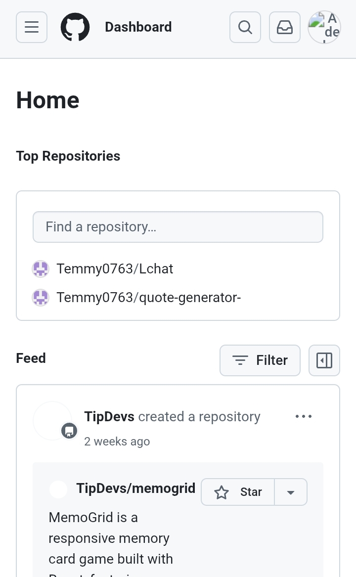Open the Temmy0763/Lchat repository
356x577 pixels.
pyautogui.click(x=115, y=269)
